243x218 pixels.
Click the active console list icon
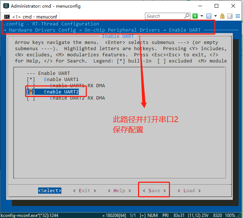pos(209,16)
